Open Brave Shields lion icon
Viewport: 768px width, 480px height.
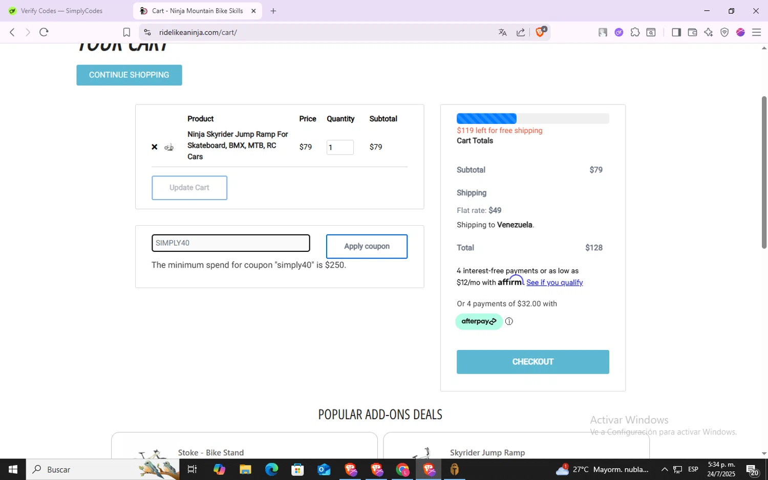[x=540, y=32]
